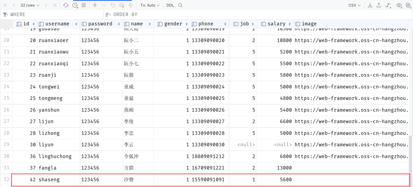Image resolution: width=413 pixels, height=187 pixels.
Task: Delete selected row with the minus icon
Action: point(103,5)
